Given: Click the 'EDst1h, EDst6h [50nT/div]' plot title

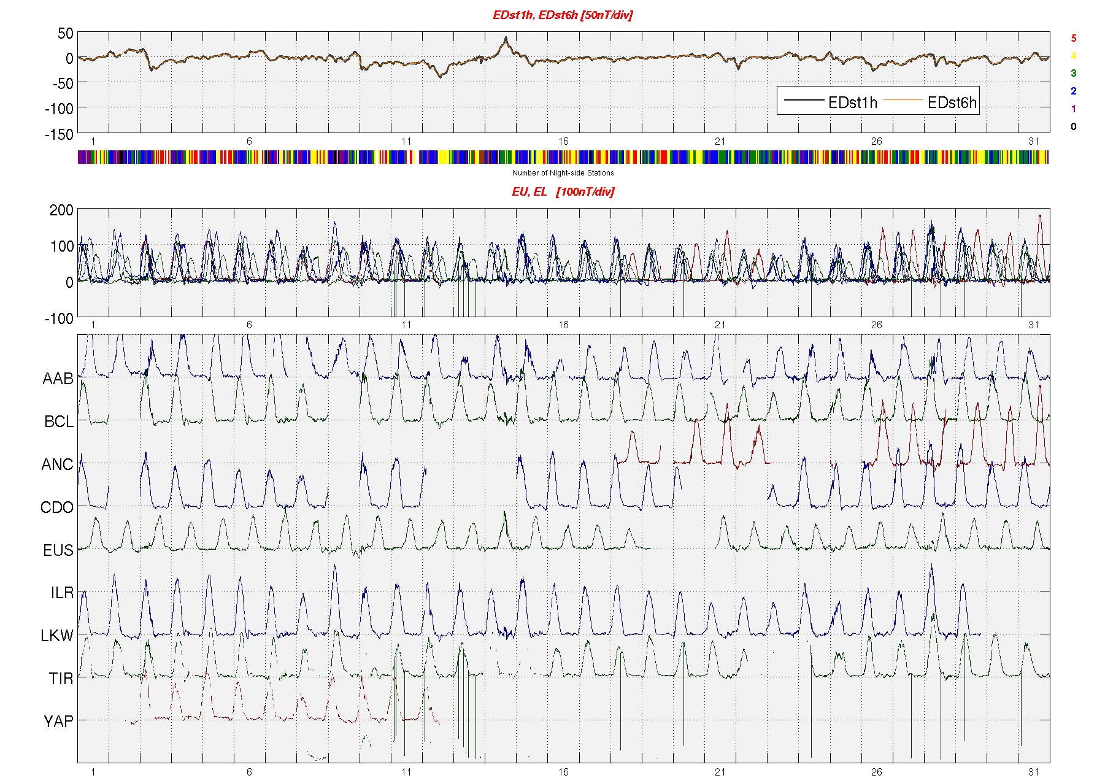Looking at the screenshot, I should pyautogui.click(x=563, y=15).
